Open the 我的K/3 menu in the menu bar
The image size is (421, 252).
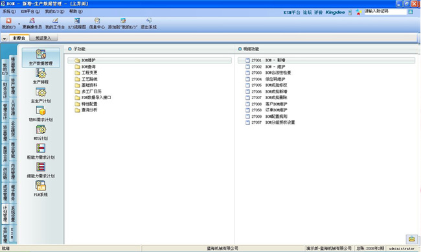point(54,11)
